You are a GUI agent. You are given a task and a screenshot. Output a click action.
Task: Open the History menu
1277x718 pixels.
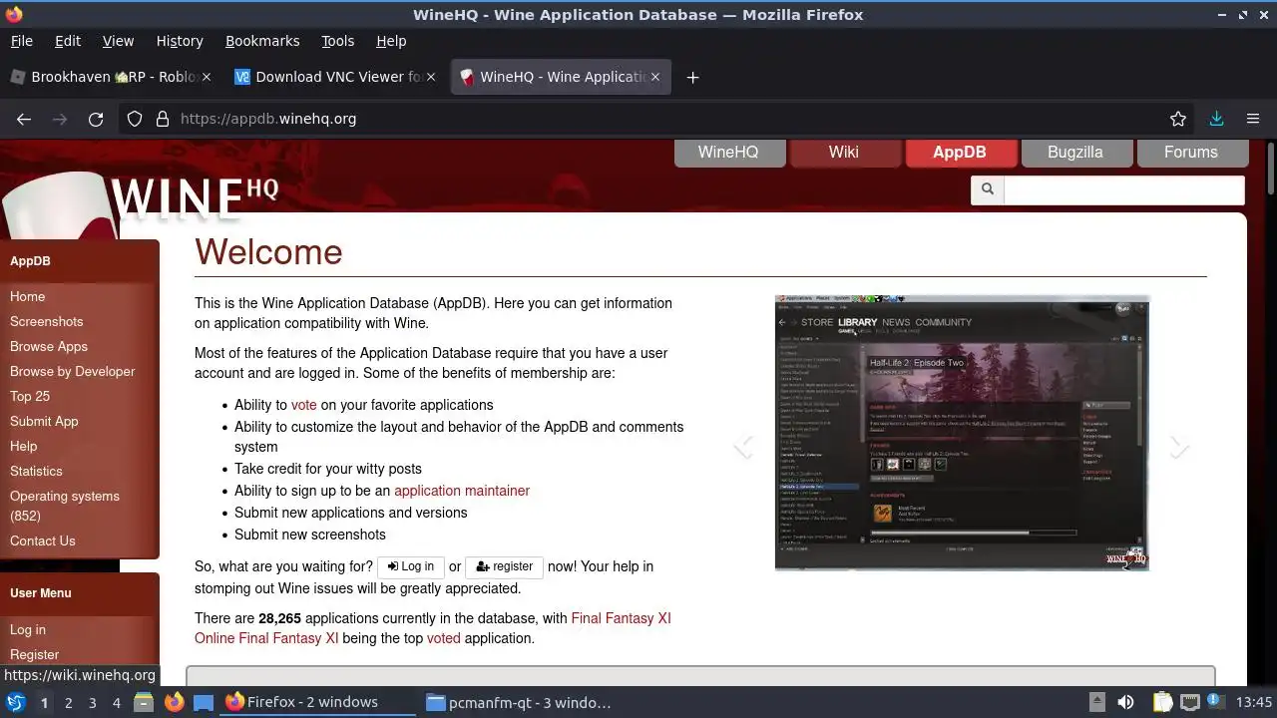pyautogui.click(x=180, y=41)
